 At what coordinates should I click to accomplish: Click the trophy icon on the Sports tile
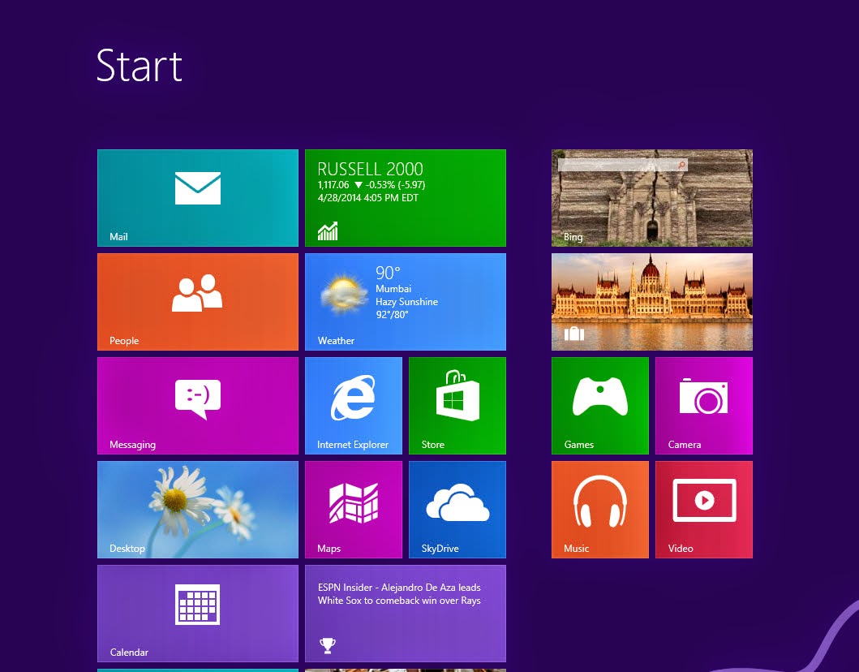coord(328,646)
